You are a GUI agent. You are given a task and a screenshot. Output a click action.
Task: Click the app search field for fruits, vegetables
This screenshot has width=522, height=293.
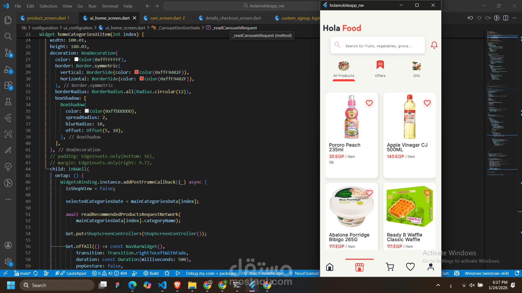[378, 45]
